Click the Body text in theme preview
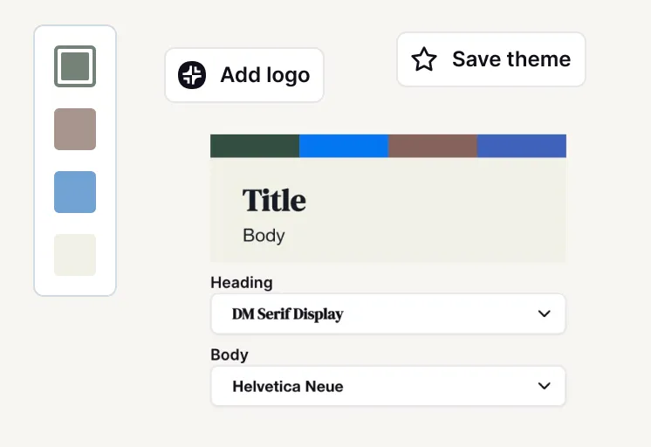This screenshot has height=447, width=651. pos(264,236)
